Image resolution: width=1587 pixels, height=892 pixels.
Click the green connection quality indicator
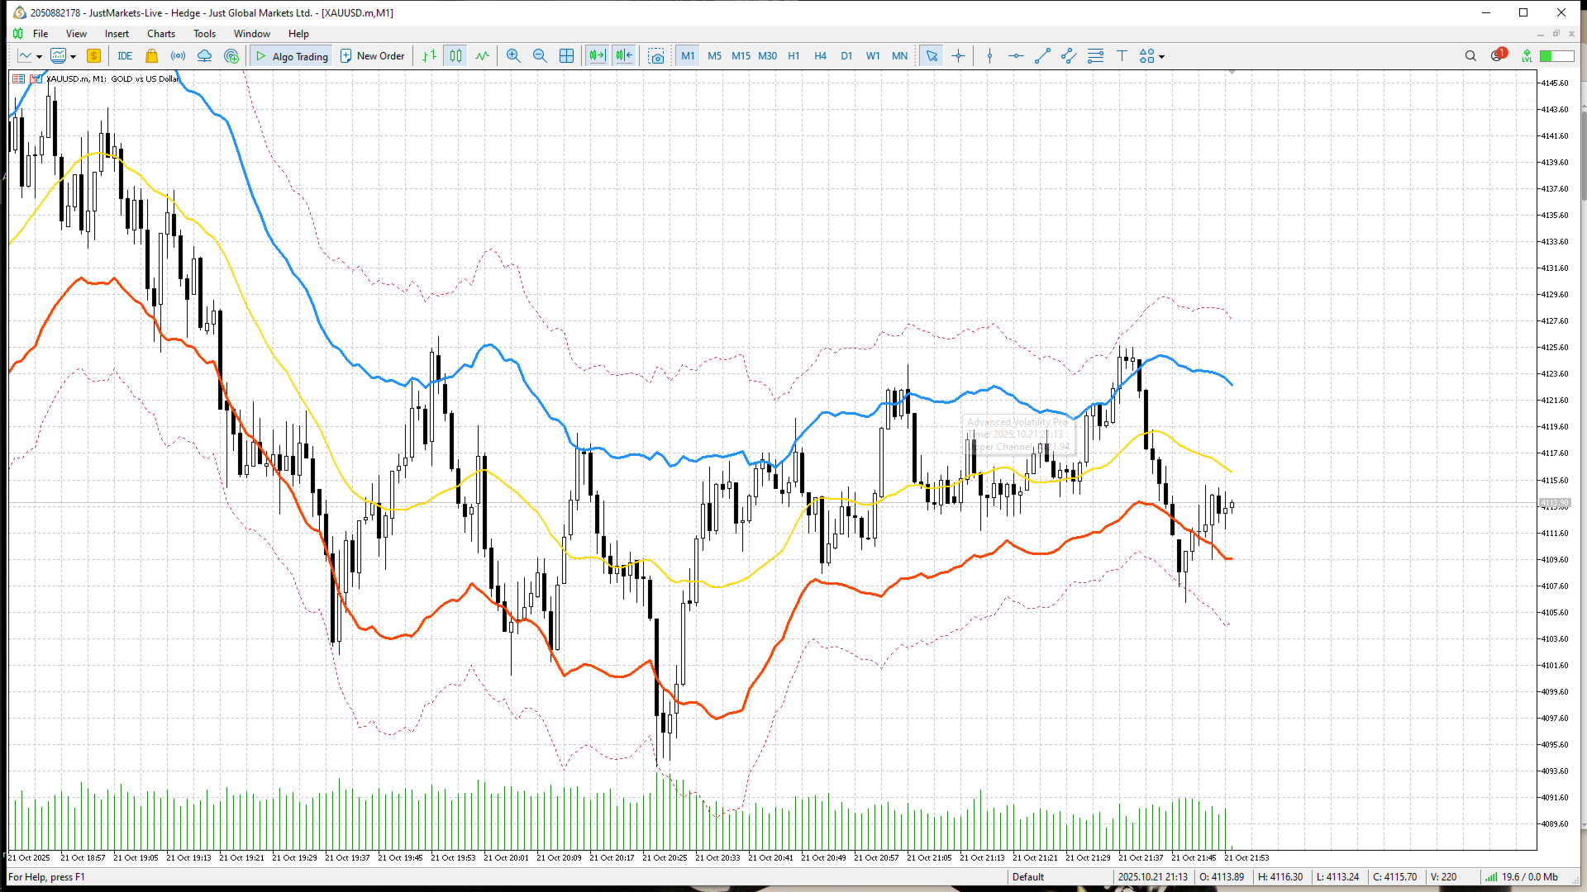click(1556, 55)
